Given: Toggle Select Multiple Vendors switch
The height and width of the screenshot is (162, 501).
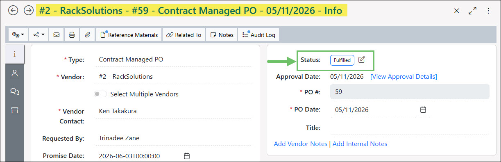Looking at the screenshot, I should coord(101,94).
